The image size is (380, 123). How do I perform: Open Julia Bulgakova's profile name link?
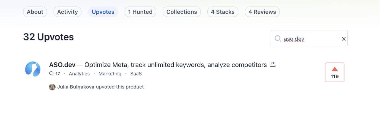coord(76,87)
